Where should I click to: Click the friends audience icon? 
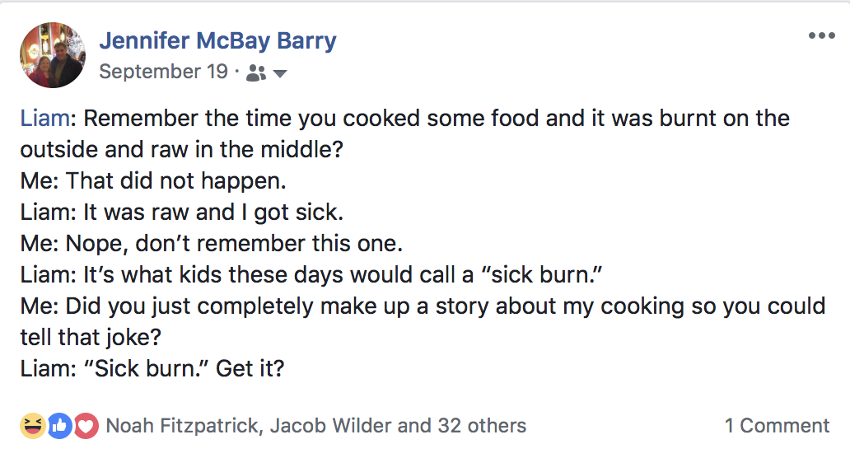(x=256, y=73)
